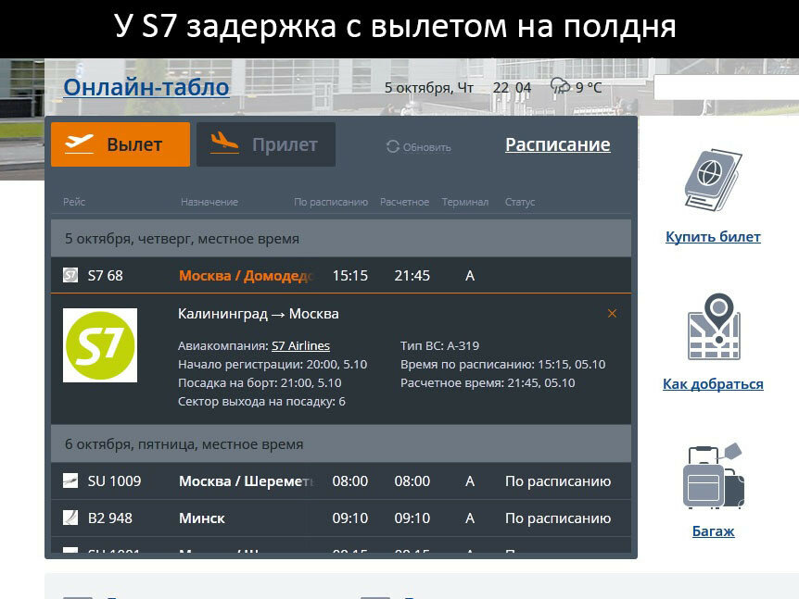Click the 09:10 estimated time of B2 948

[x=412, y=518]
